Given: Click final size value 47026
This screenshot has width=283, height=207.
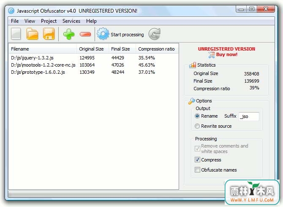Looking at the screenshot, I should coord(118,65).
